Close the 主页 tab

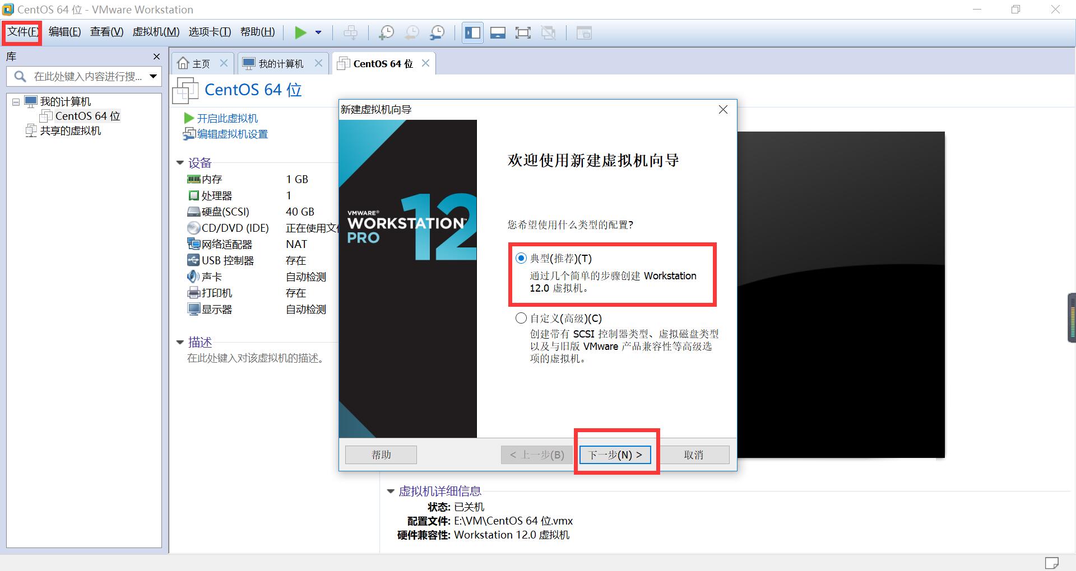click(224, 63)
